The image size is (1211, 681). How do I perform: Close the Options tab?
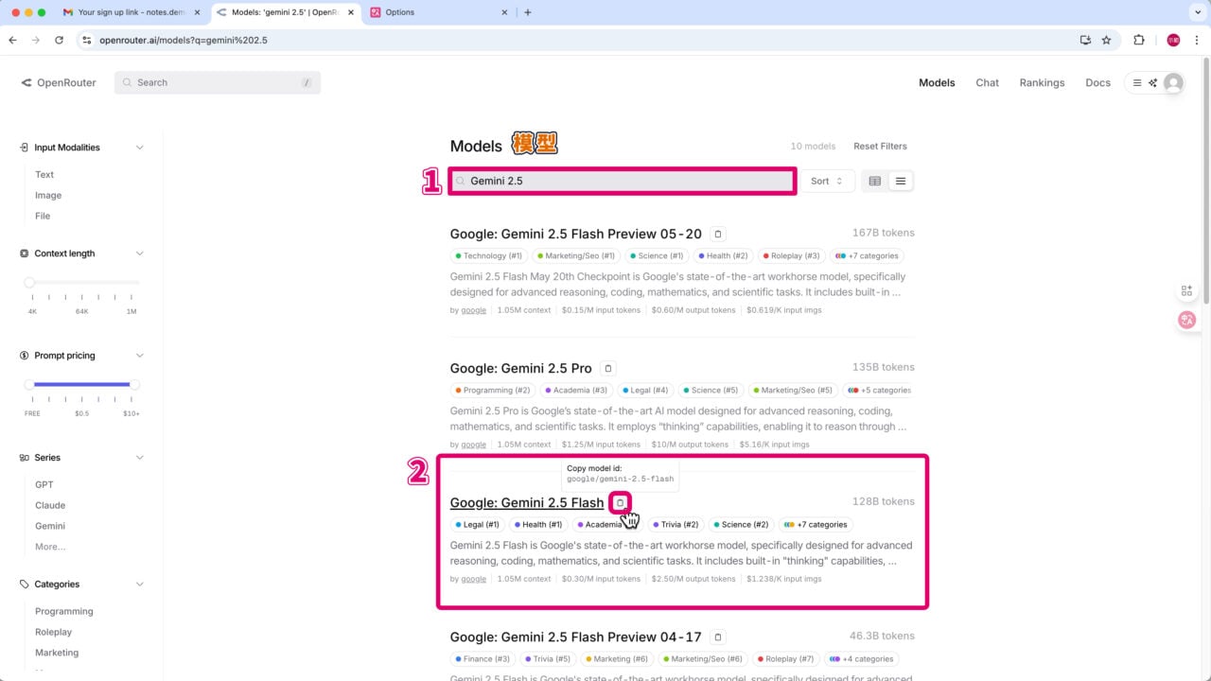click(x=504, y=12)
